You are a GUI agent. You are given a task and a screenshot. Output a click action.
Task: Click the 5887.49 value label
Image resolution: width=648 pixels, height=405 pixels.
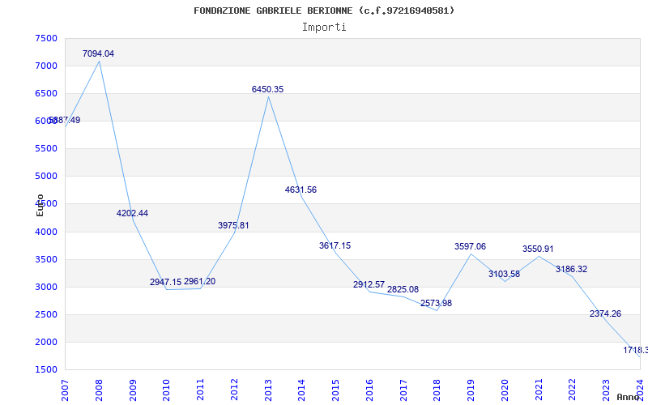tap(65, 120)
